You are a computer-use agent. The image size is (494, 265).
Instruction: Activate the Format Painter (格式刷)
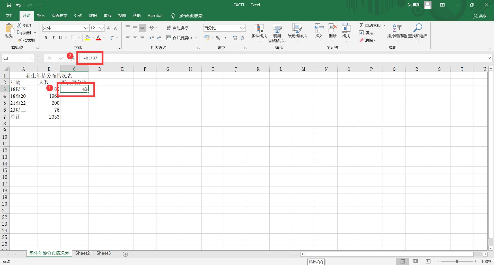point(26,40)
